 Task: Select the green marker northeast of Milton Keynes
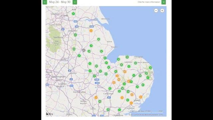(100, 101)
